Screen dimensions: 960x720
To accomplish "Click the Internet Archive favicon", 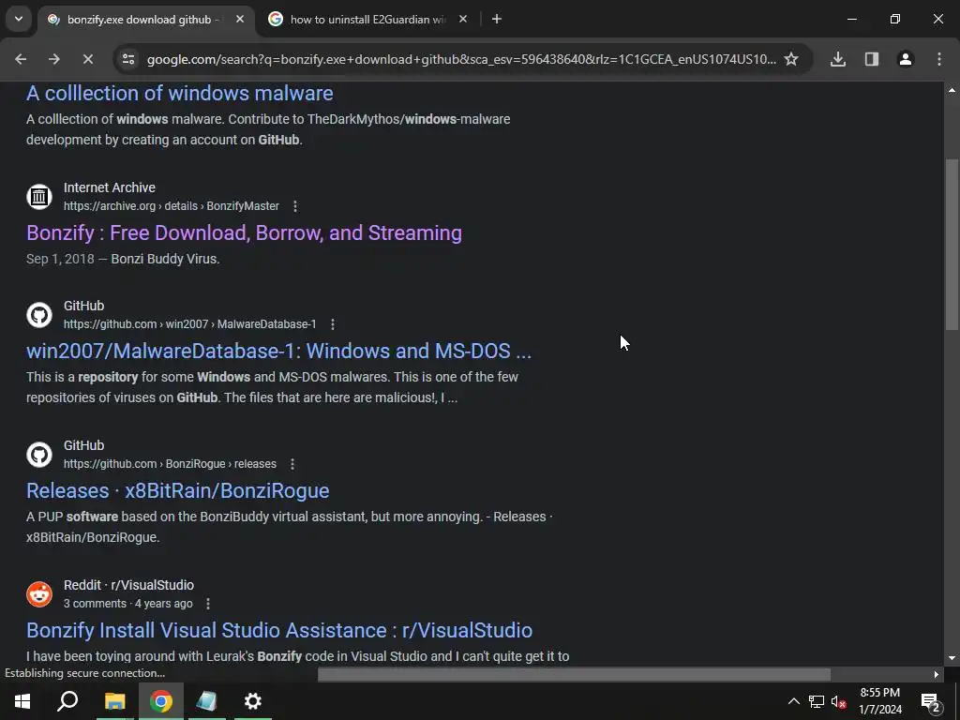I will (39, 197).
